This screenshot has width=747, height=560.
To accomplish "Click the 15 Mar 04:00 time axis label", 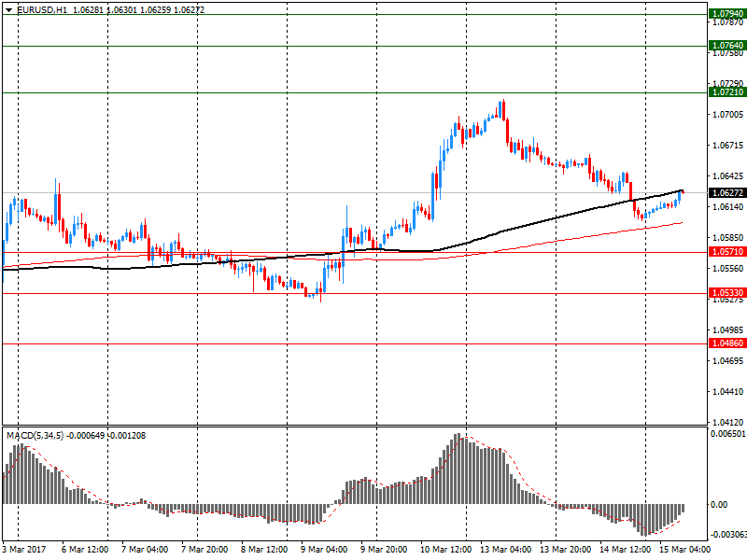I will coord(684,549).
